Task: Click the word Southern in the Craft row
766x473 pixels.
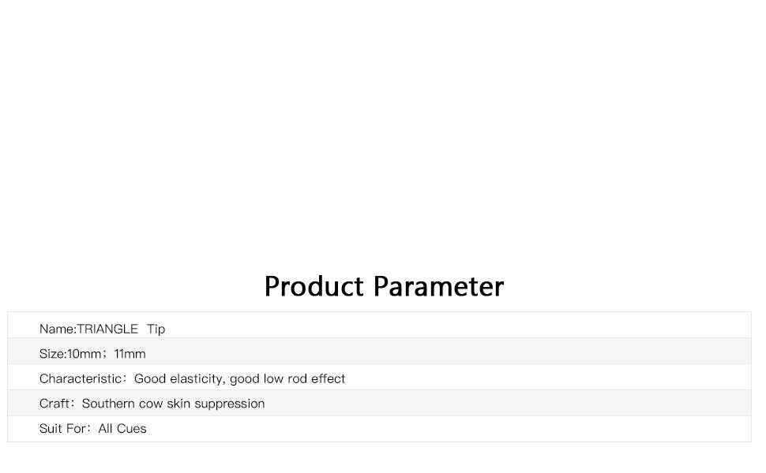Action: click(108, 404)
